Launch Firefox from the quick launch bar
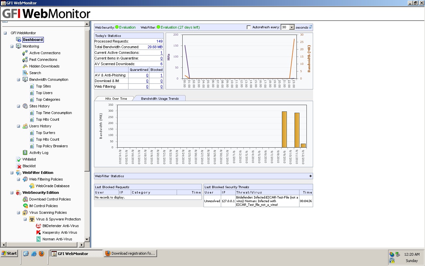Screen dimensions: 425x266 pos(42,253)
